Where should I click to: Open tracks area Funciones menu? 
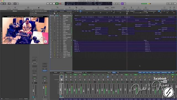click(62, 11)
